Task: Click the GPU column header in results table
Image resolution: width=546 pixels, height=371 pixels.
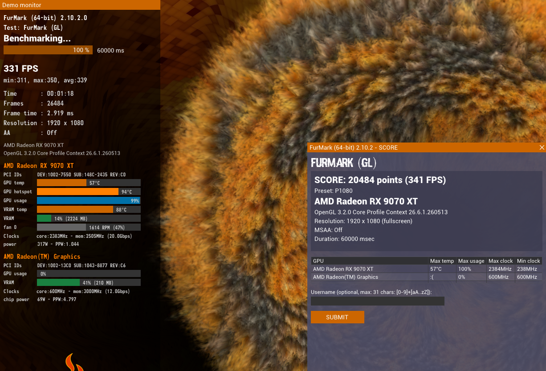Action: [369, 261]
